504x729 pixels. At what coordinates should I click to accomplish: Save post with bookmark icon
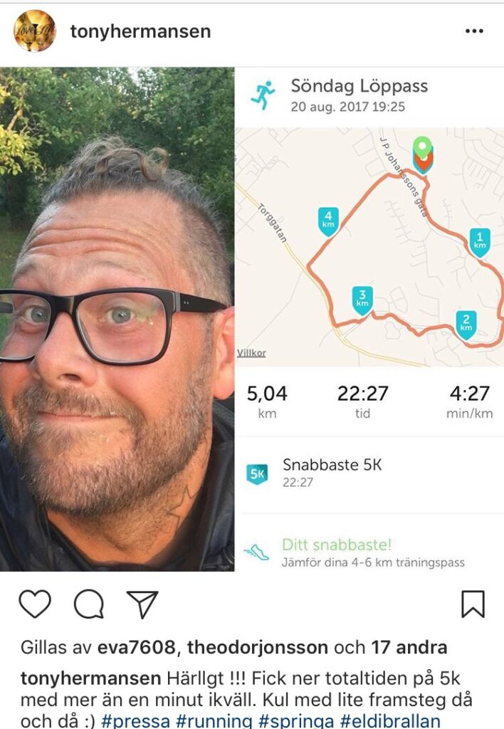tap(473, 604)
